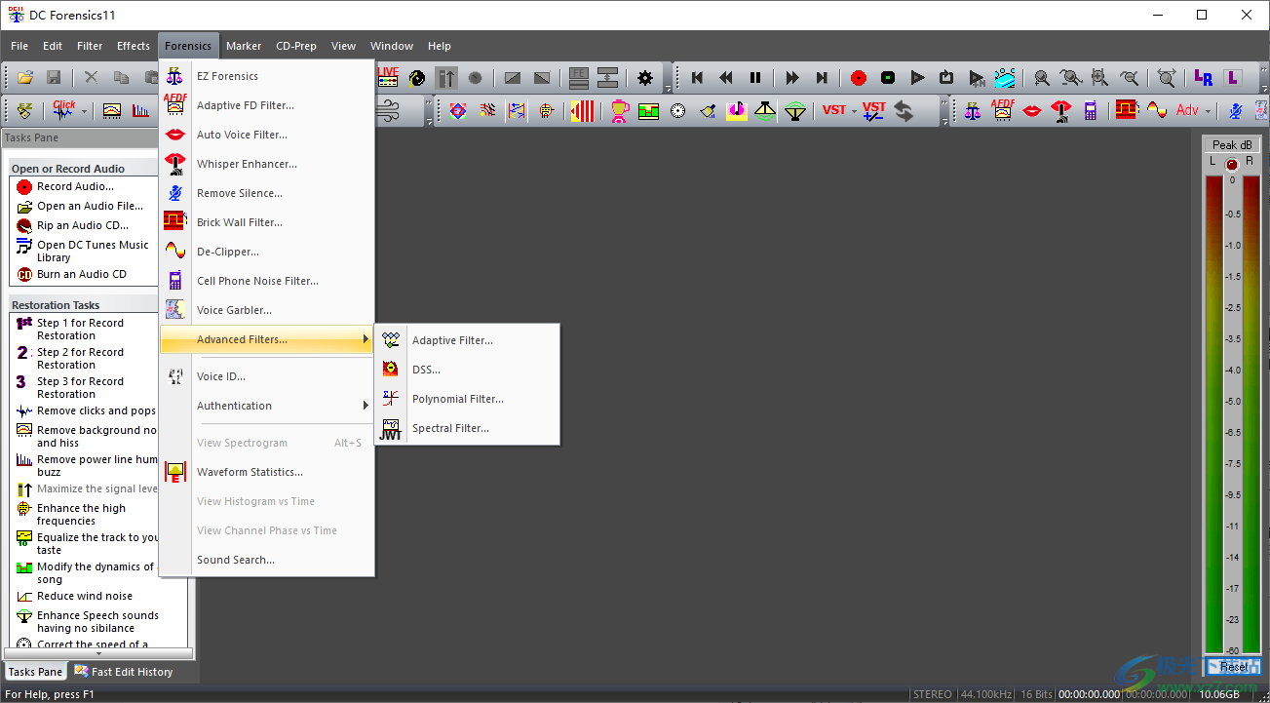Click the Whisper Enhancer icon in the menu

pos(174,164)
